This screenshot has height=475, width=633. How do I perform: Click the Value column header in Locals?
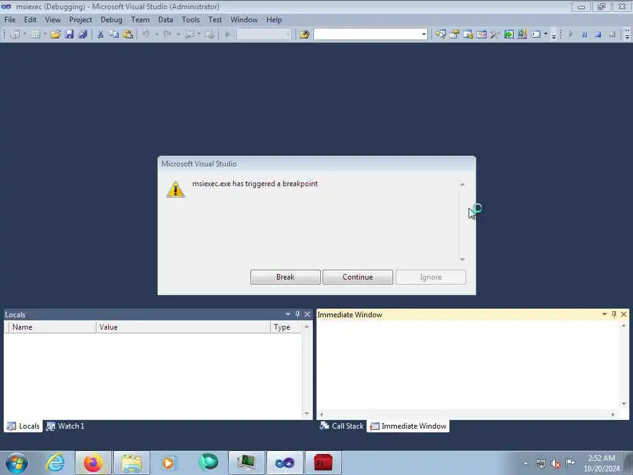(183, 327)
